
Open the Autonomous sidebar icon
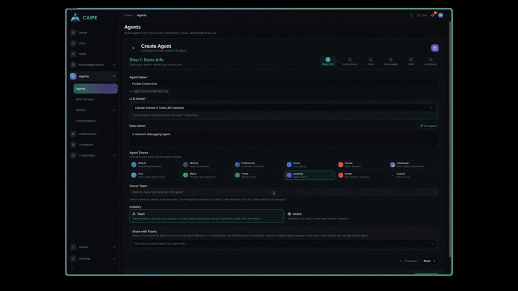tap(73, 134)
